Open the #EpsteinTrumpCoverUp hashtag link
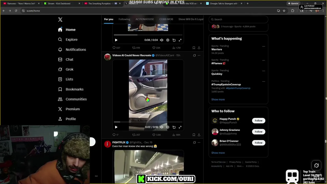This screenshot has width=327, height=184. click(x=238, y=88)
